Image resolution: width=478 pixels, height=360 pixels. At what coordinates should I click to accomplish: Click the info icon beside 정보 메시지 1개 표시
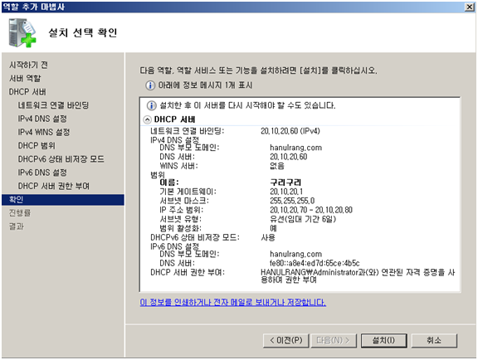pos(150,85)
